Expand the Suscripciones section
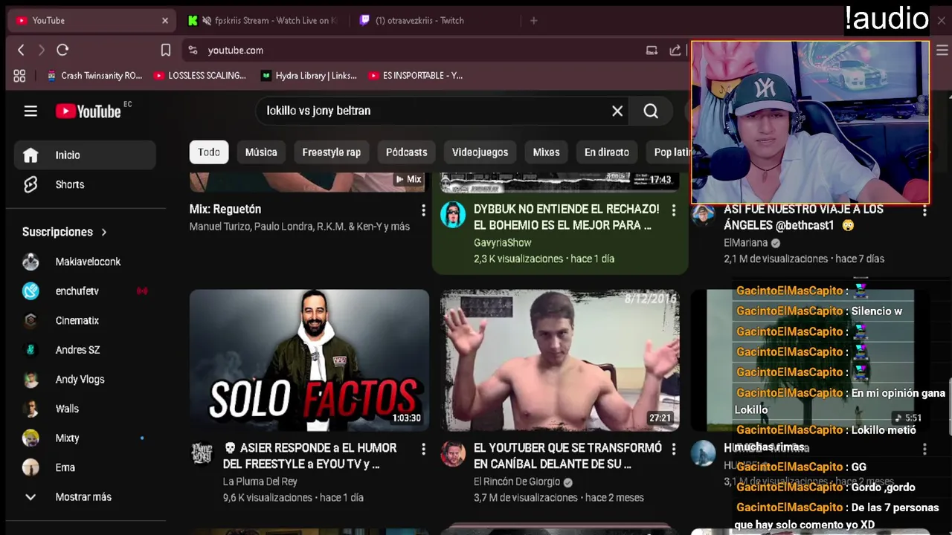 click(65, 232)
